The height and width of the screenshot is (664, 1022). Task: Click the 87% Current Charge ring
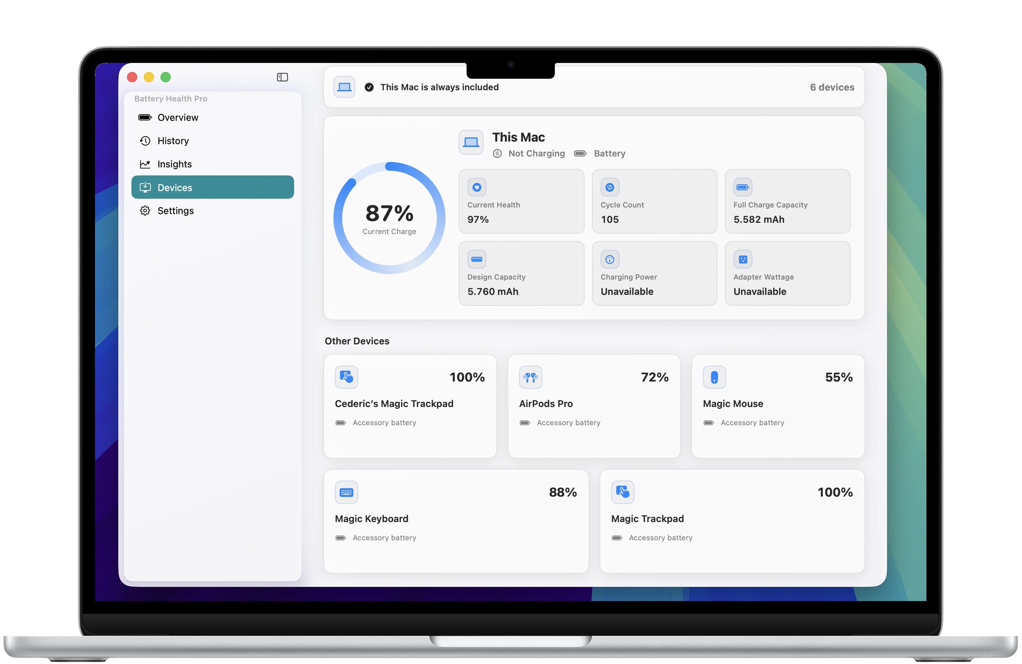(x=389, y=218)
